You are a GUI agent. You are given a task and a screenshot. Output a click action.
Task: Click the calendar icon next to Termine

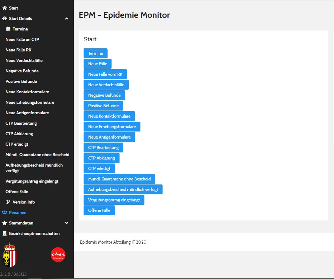(x=8, y=29)
